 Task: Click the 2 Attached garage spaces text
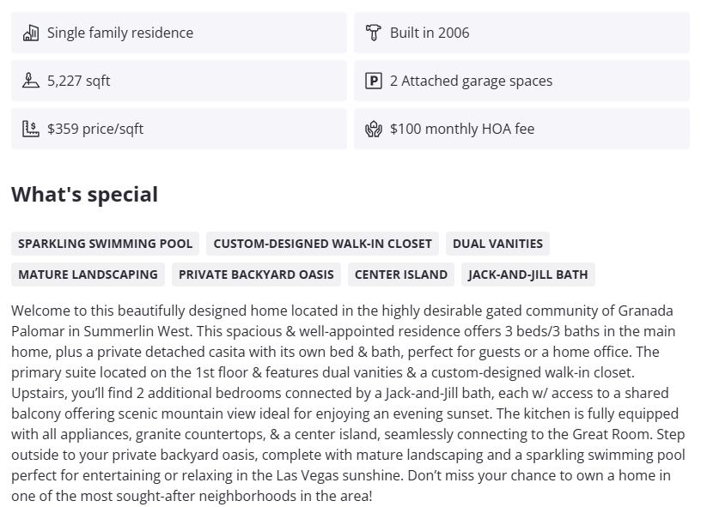(471, 81)
